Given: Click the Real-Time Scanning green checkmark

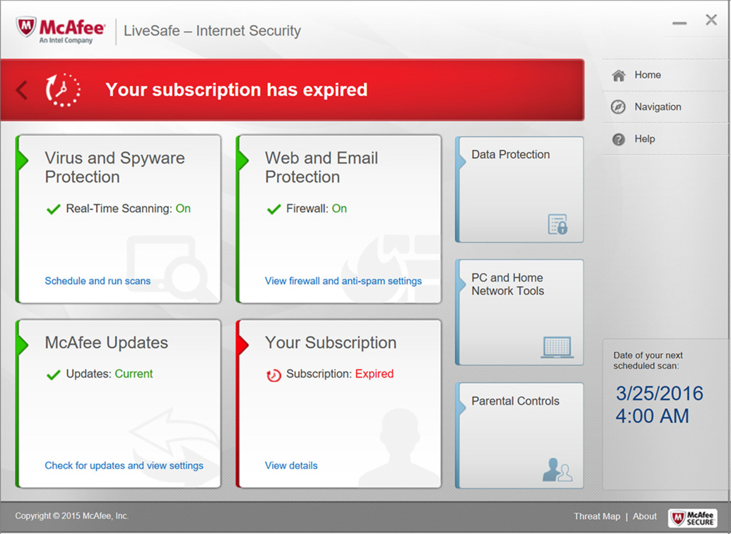Looking at the screenshot, I should [54, 208].
